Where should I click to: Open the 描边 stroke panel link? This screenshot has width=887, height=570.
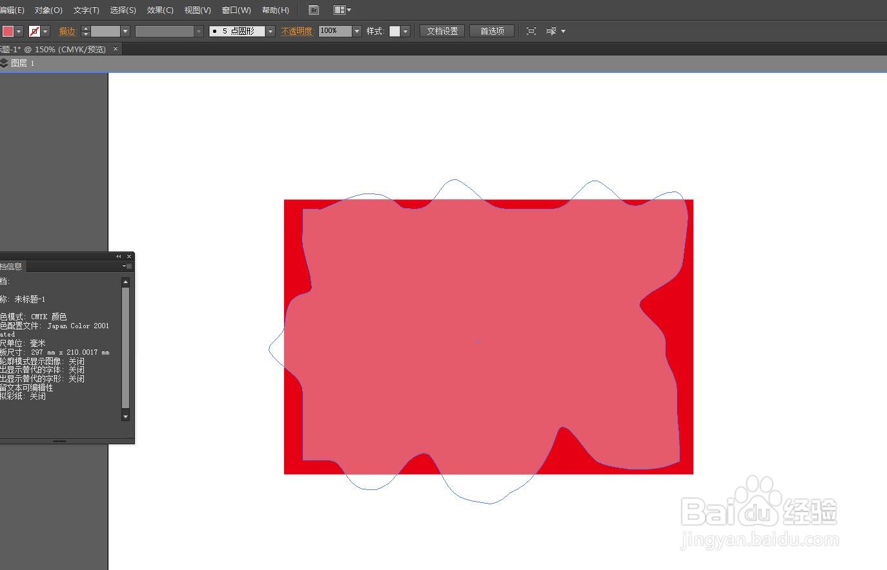click(x=68, y=31)
